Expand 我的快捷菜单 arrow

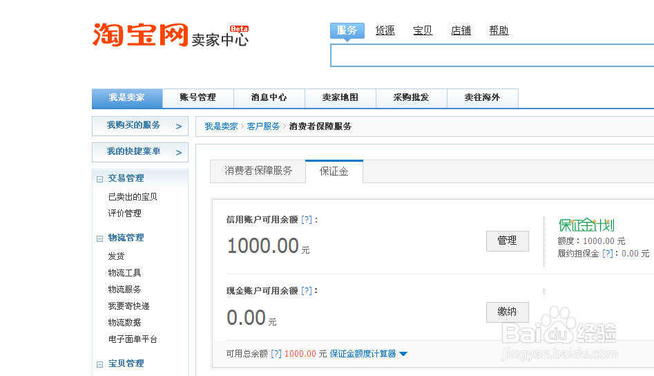pos(179,153)
